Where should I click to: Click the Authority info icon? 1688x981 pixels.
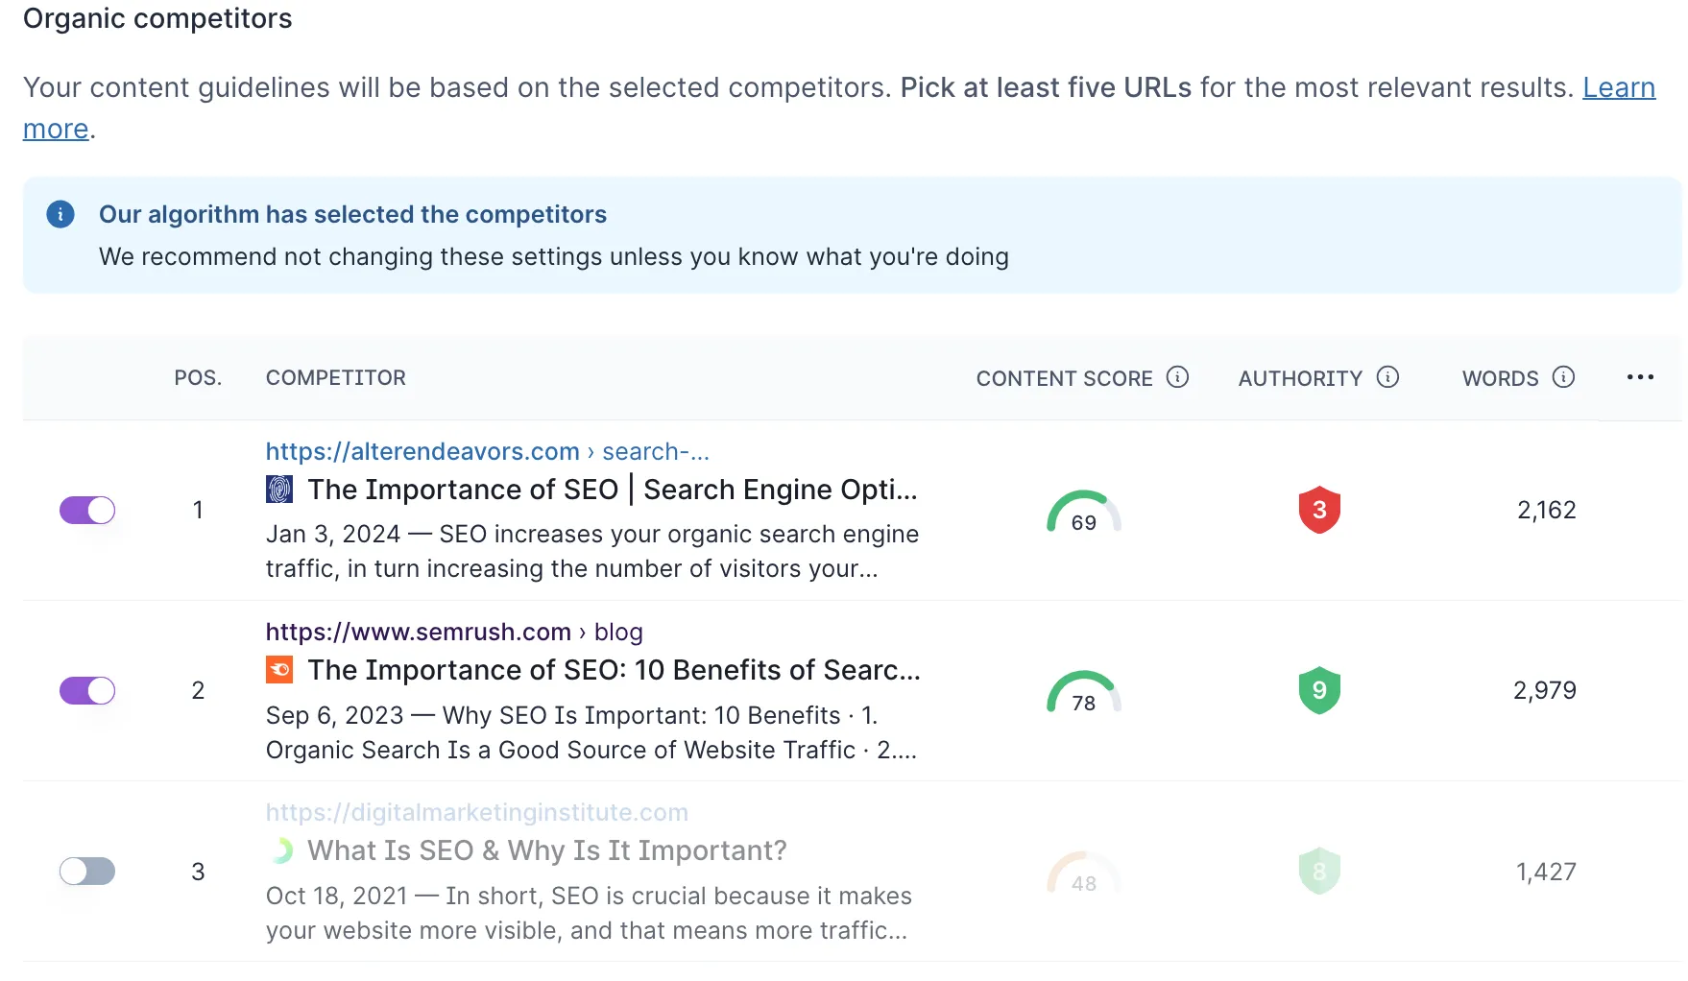click(1387, 377)
